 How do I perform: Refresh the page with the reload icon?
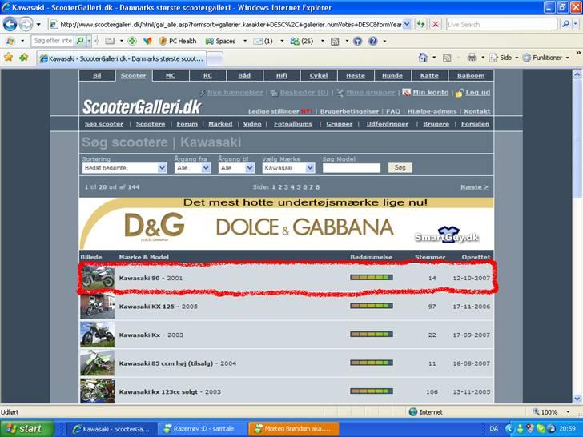(x=420, y=24)
